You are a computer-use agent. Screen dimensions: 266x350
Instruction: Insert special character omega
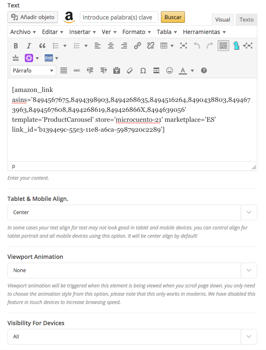click(143, 70)
